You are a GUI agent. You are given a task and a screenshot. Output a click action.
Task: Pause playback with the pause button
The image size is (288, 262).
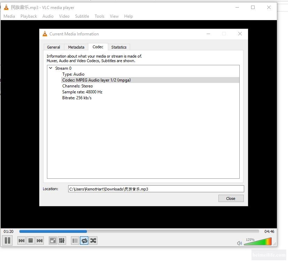pos(7,240)
